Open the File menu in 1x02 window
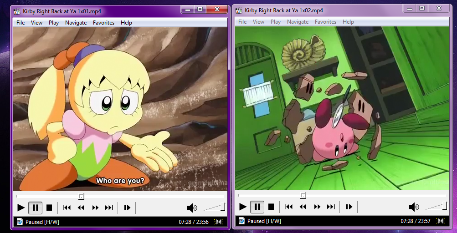Viewport: 457px width, 233px height. tap(242, 22)
